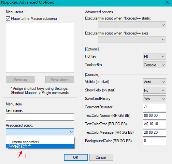Click the Move down button
Image resolution: width=172 pixels, height=164 pixels.
coord(60,79)
